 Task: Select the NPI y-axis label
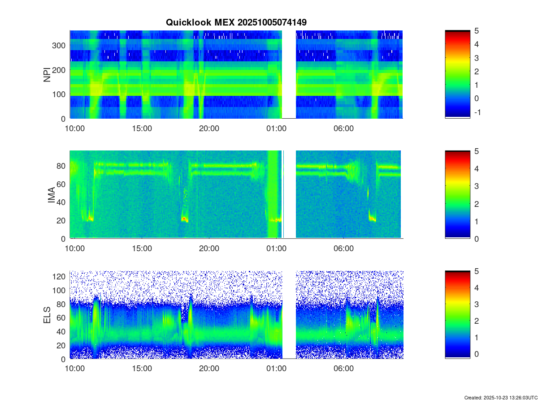(x=47, y=74)
